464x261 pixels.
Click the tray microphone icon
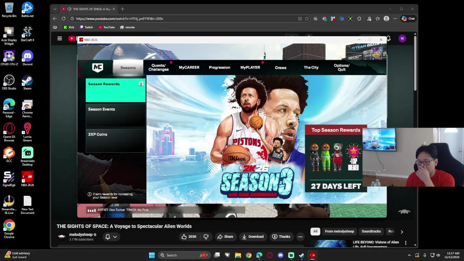pyautogui.click(x=424, y=255)
